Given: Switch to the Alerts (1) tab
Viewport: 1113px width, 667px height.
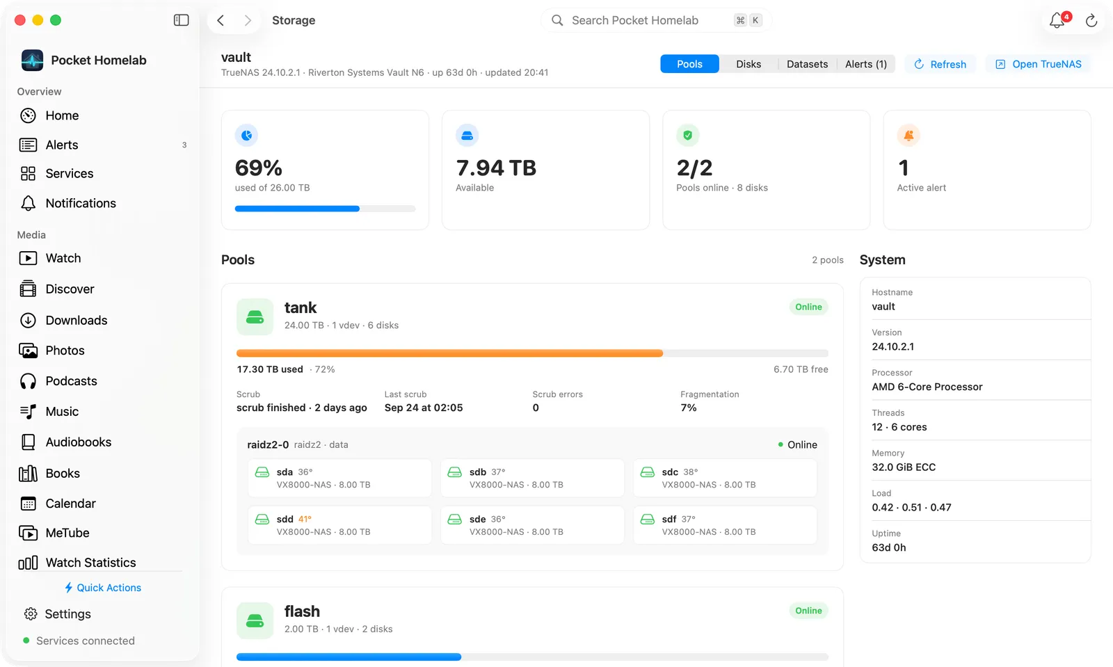Looking at the screenshot, I should point(865,64).
